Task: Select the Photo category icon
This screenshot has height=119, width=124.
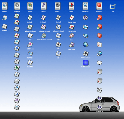Action: [x=30, y=6]
